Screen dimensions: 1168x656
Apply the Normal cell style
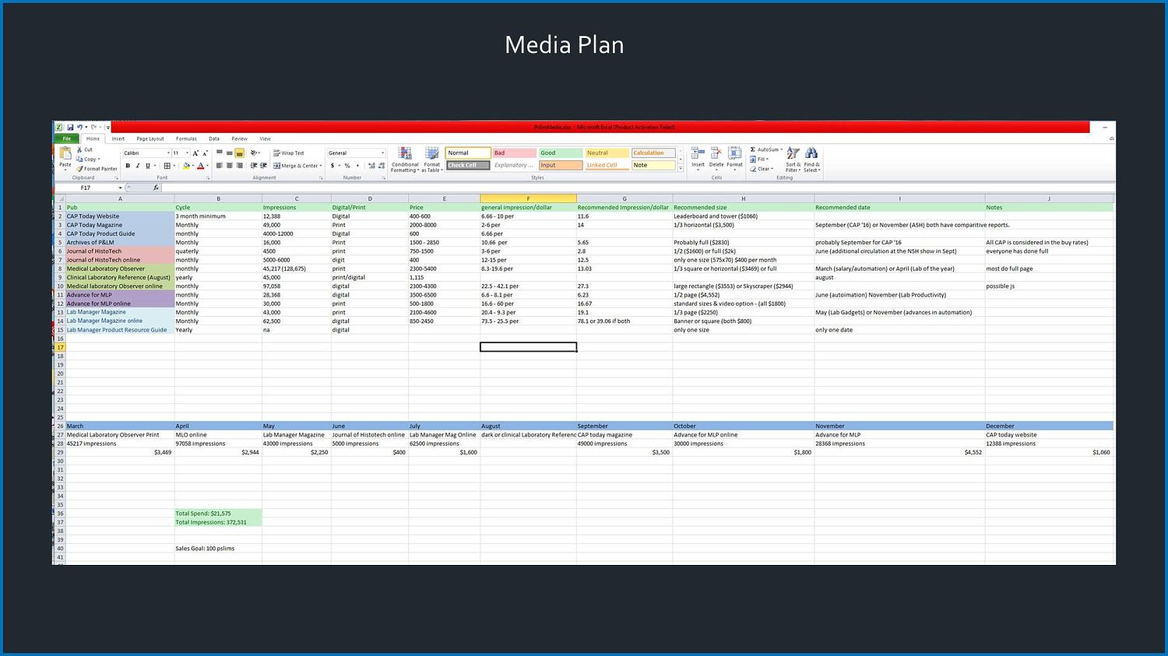(468, 153)
